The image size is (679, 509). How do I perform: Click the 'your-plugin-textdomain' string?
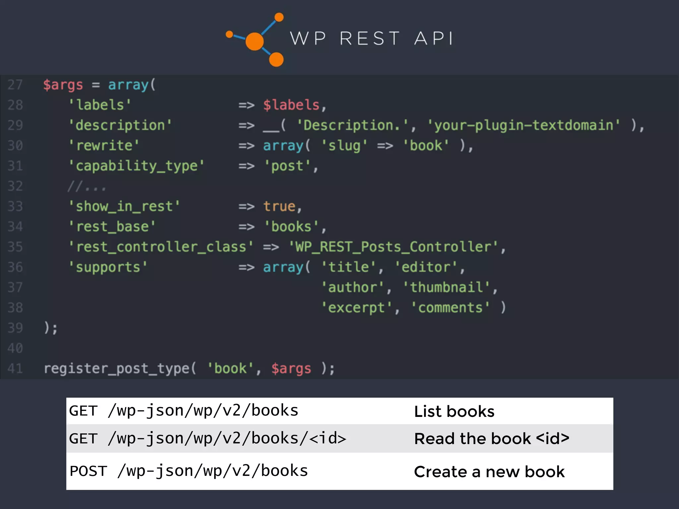coord(523,125)
